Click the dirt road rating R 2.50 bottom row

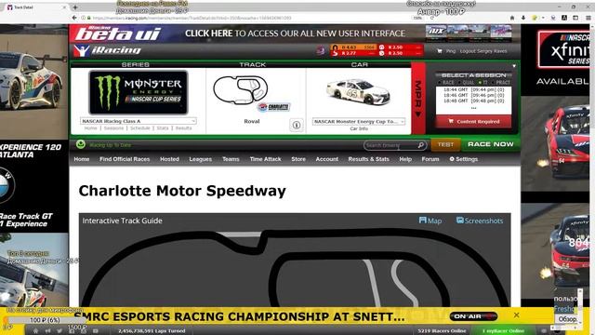pos(400,53)
